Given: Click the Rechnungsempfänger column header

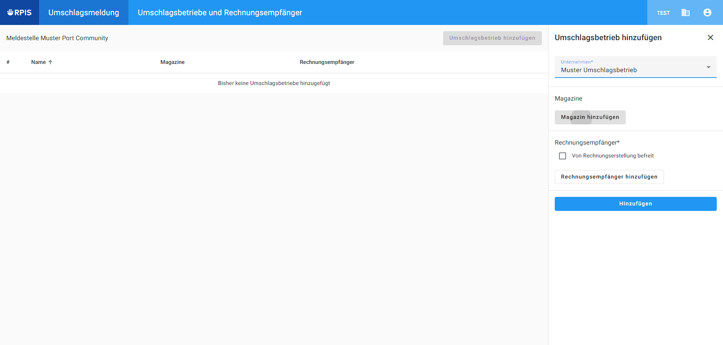Looking at the screenshot, I should pyautogui.click(x=327, y=62).
